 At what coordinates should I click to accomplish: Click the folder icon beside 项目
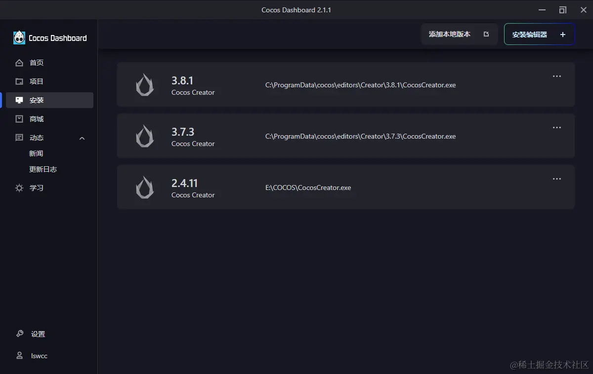(x=19, y=81)
